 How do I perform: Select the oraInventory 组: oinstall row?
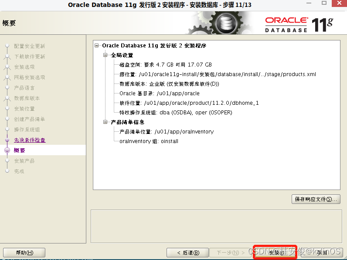149,141
